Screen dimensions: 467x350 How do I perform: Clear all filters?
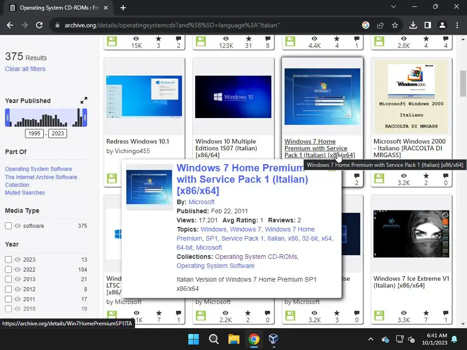coord(26,69)
